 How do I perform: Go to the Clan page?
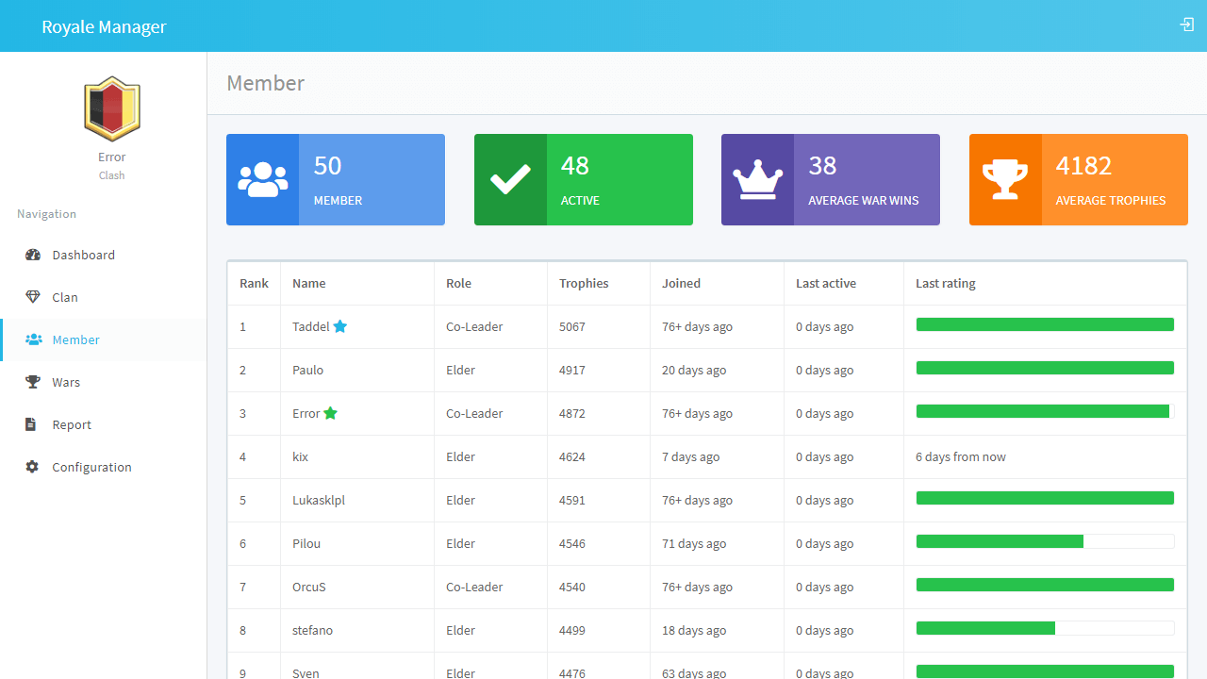(64, 297)
